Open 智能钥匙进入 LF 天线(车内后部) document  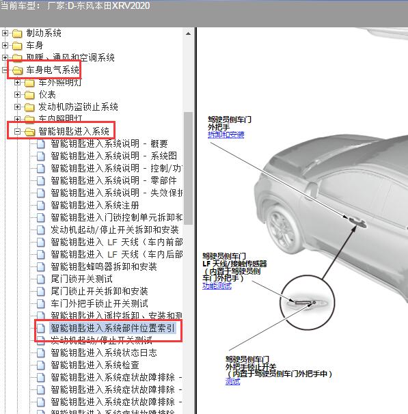116,254
